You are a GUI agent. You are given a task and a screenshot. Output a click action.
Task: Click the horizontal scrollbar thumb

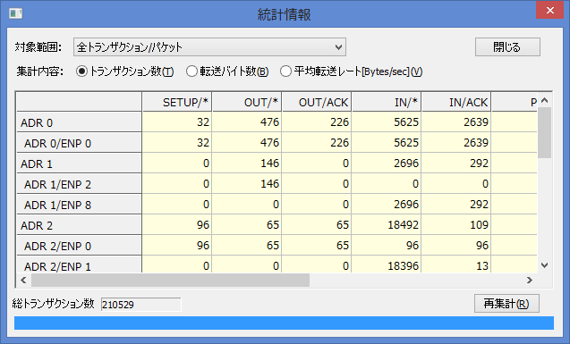click(171, 280)
